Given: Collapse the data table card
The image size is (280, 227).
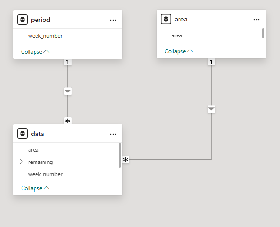Looking at the screenshot, I should [x=35, y=188].
